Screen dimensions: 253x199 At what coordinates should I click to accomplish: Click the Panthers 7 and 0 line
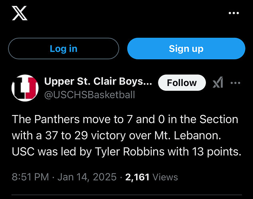(125, 119)
